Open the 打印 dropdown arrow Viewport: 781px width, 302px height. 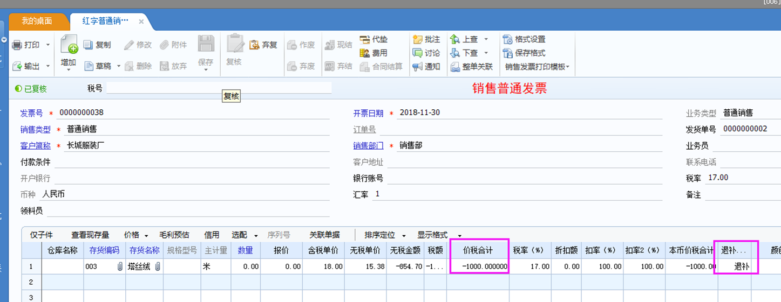pyautogui.click(x=48, y=45)
